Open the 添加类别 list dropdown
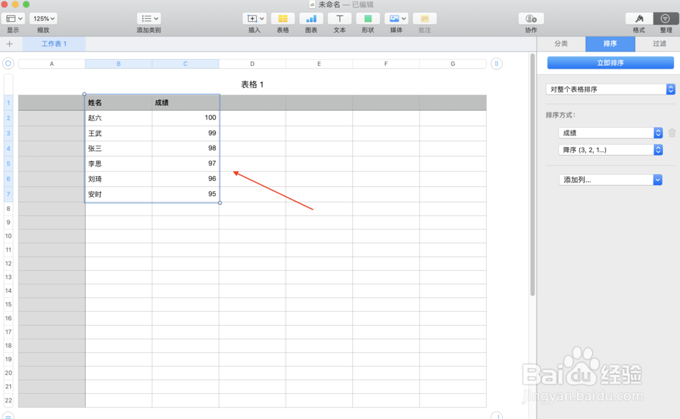Image resolution: width=680 pixels, height=419 pixels. tap(149, 18)
